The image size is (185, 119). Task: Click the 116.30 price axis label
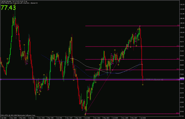coord(182,4)
